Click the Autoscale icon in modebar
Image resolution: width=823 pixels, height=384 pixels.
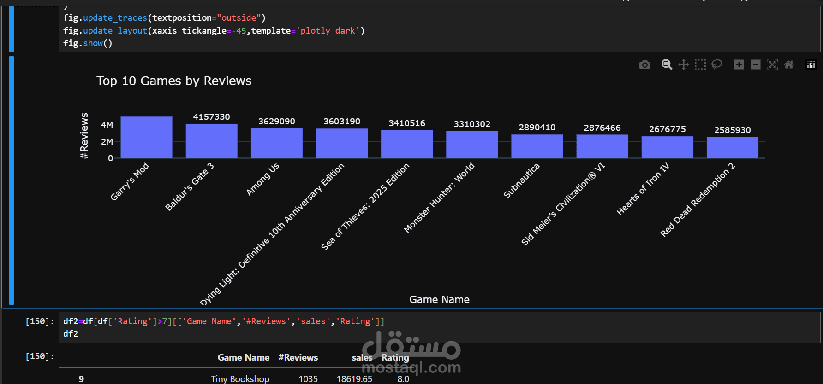coord(772,64)
